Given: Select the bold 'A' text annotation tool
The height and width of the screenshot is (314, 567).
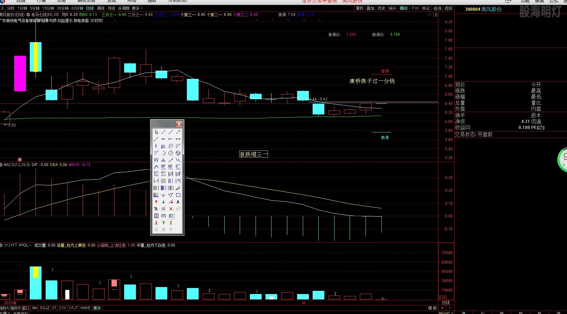Looking at the screenshot, I should [x=178, y=202].
